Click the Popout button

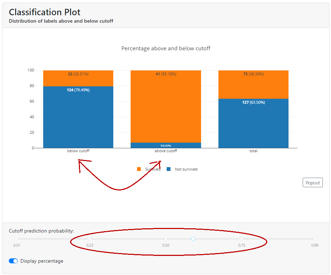(313, 183)
